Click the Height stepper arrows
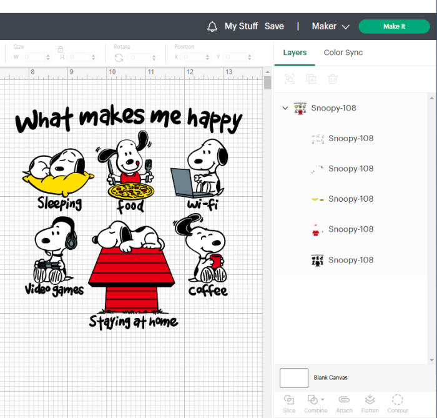437x418 pixels. click(x=94, y=57)
